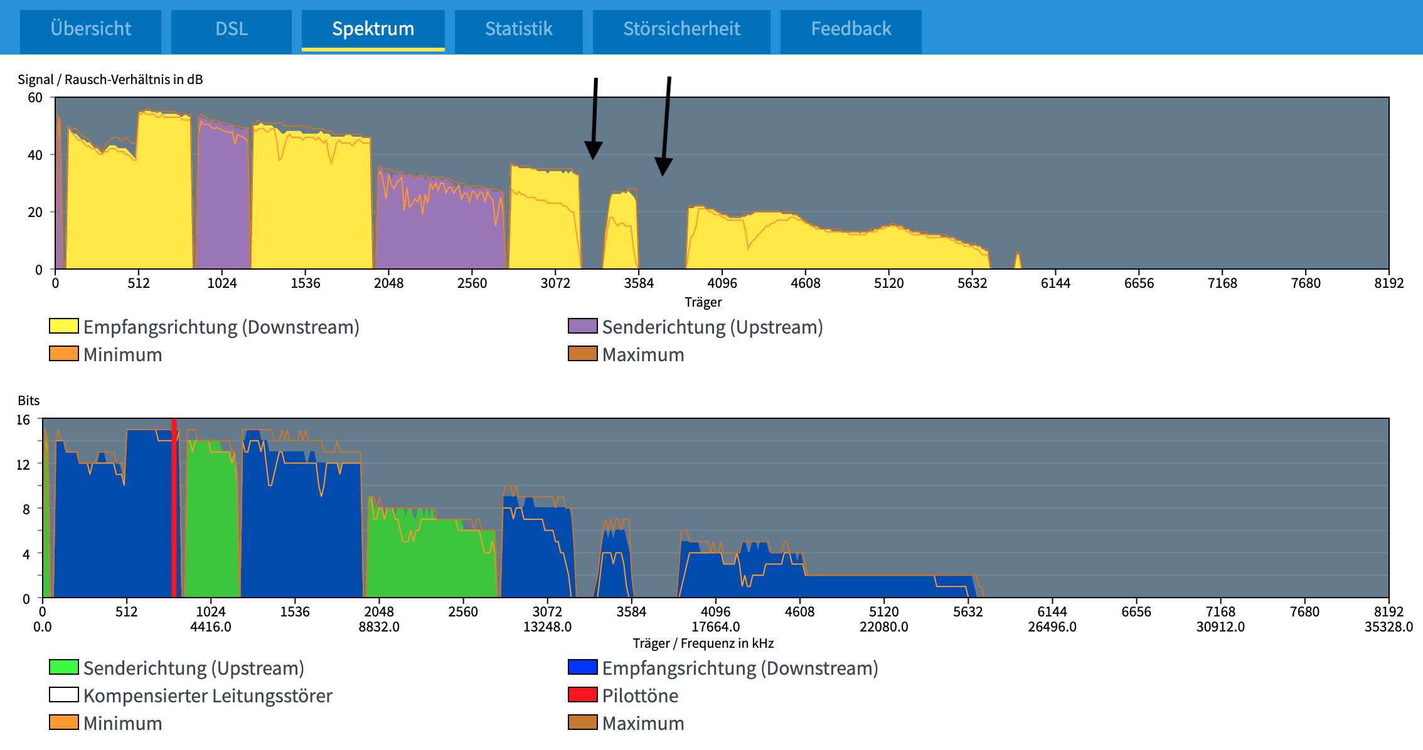The width and height of the screenshot is (1423, 750).
Task: Click the right black arrow annotation
Action: tap(666, 125)
